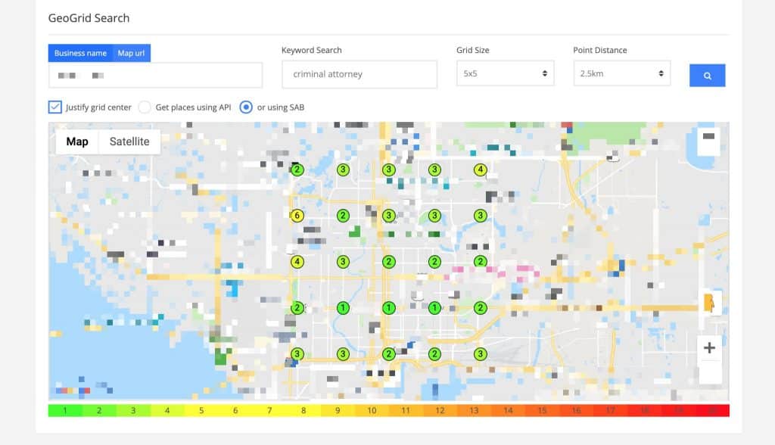Toggle fullscreen map view button
Image resolution: width=775 pixels, height=445 pixels.
click(708, 136)
